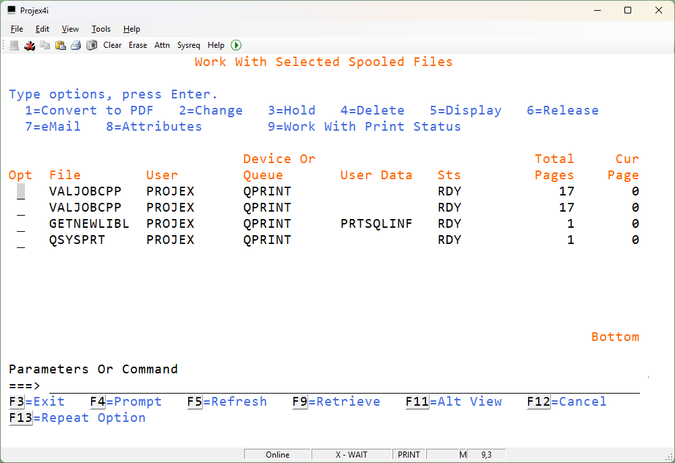Click the Erase toolbar button

[x=138, y=45]
